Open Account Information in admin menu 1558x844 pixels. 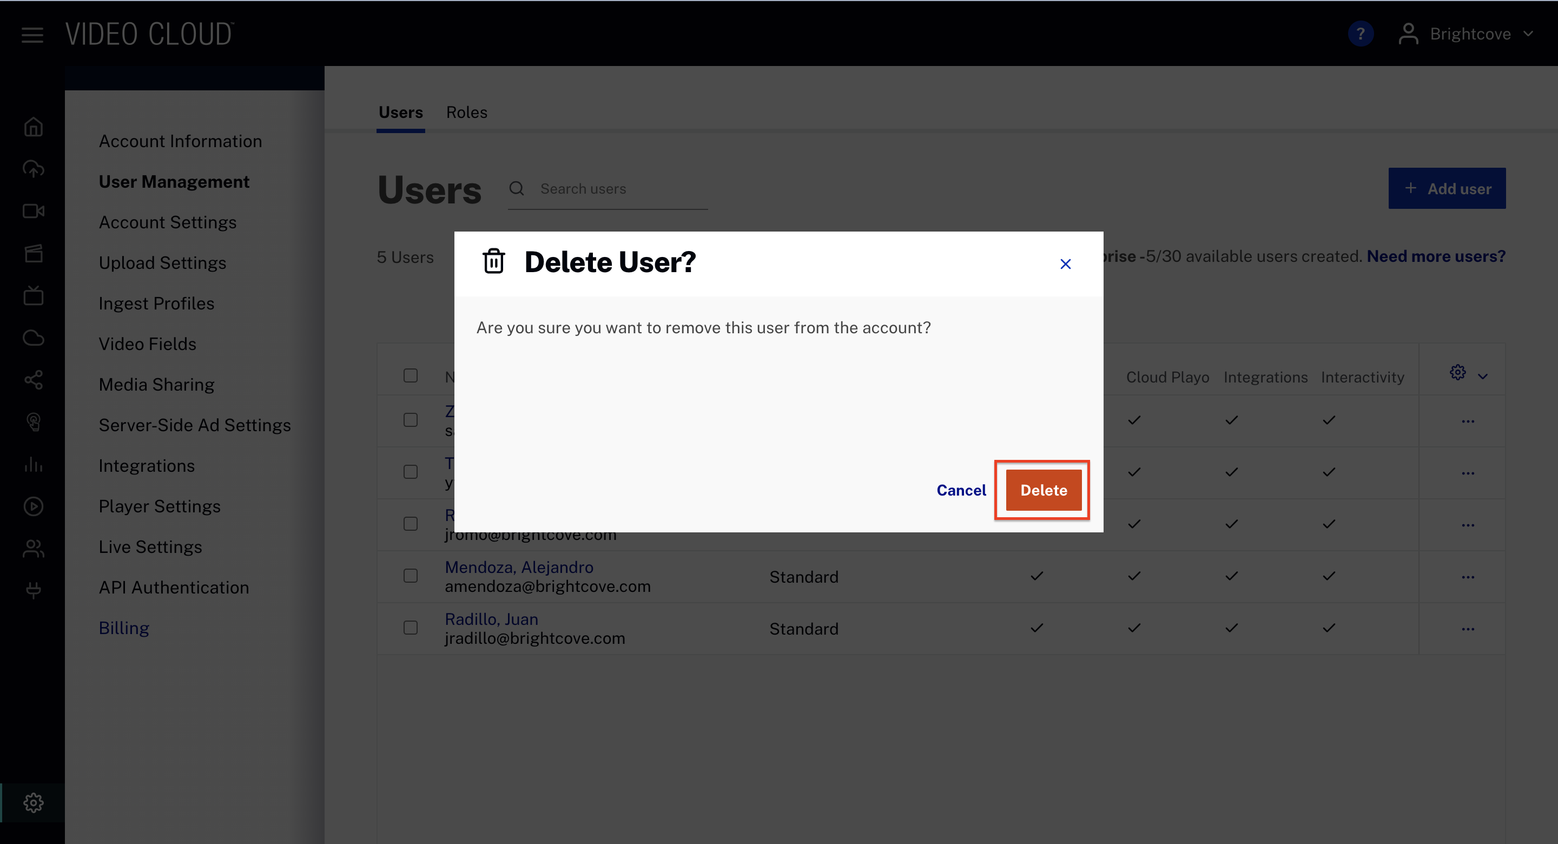180,141
